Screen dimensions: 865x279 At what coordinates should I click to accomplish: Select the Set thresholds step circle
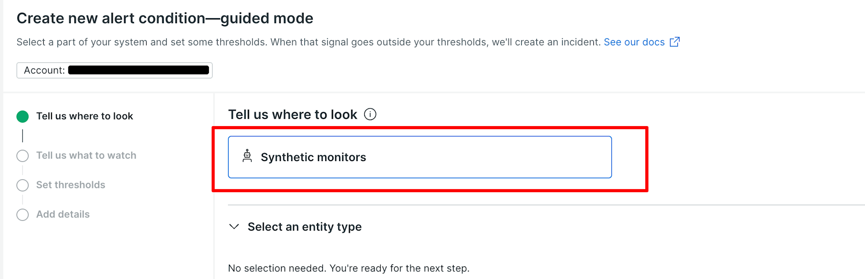click(x=22, y=185)
